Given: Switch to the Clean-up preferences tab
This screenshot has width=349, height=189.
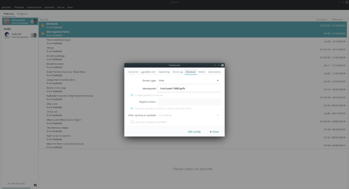Looking at the screenshot, I should point(178,72).
